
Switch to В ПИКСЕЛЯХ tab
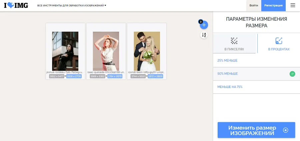click(x=234, y=44)
